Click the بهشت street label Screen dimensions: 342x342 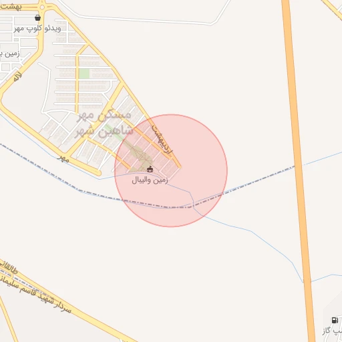tap(11, 7)
